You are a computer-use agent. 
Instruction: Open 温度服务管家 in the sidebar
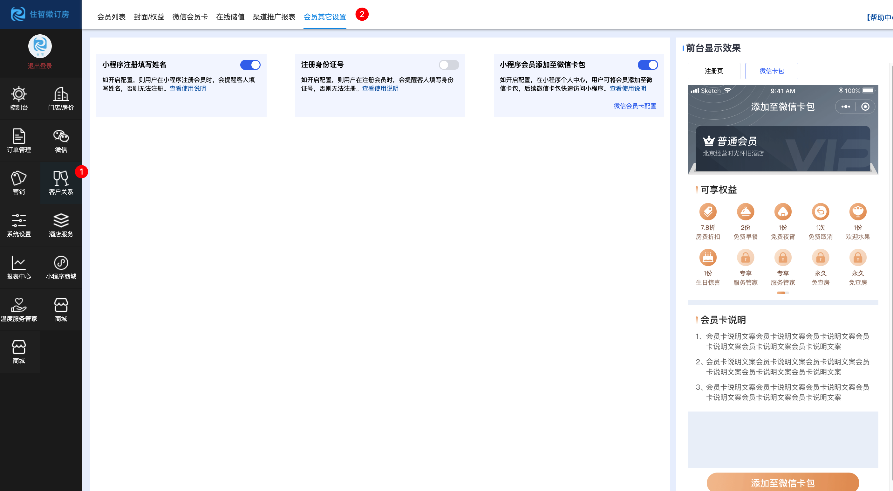[19, 309]
